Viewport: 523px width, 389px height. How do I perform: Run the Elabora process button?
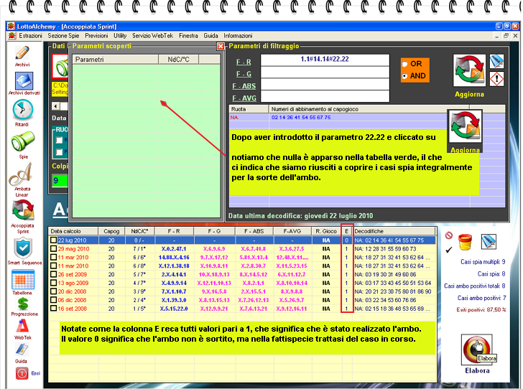(477, 350)
